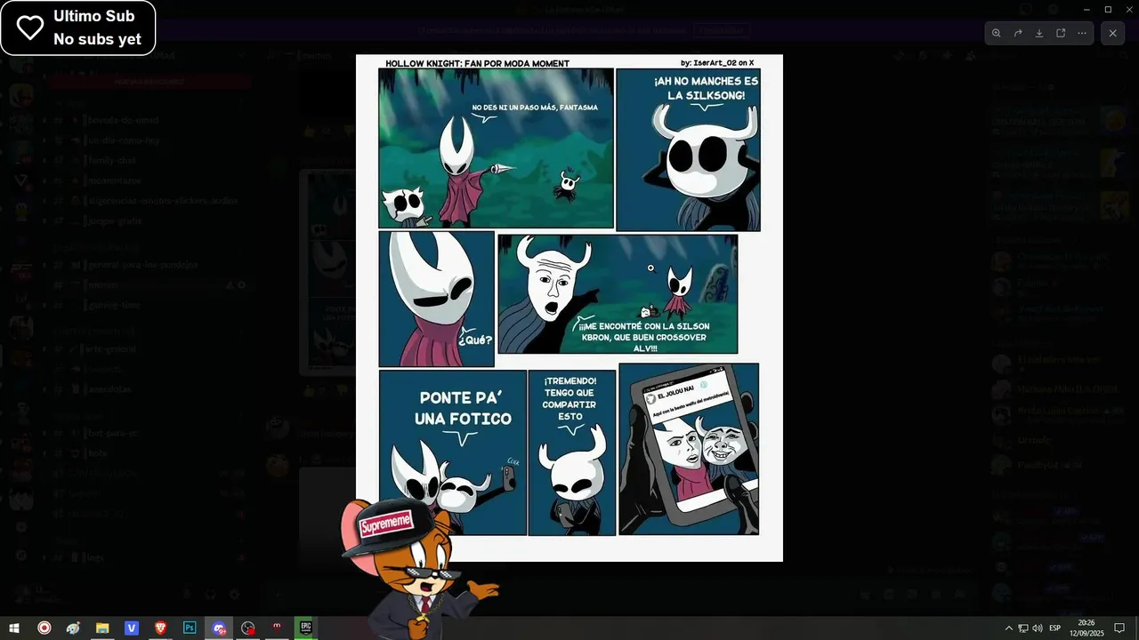Minimize the Discord window
The image size is (1139, 640).
(1086, 9)
